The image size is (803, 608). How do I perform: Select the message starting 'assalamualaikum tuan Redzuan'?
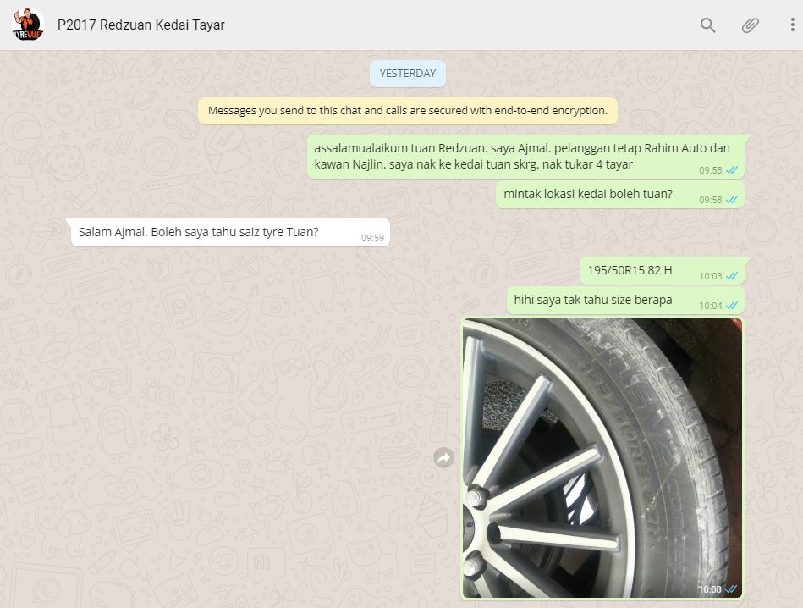(x=525, y=157)
